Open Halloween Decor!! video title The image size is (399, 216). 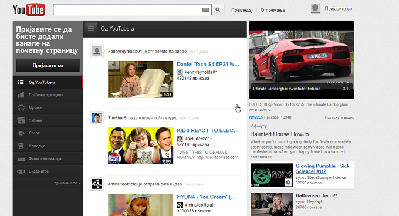[316, 195]
